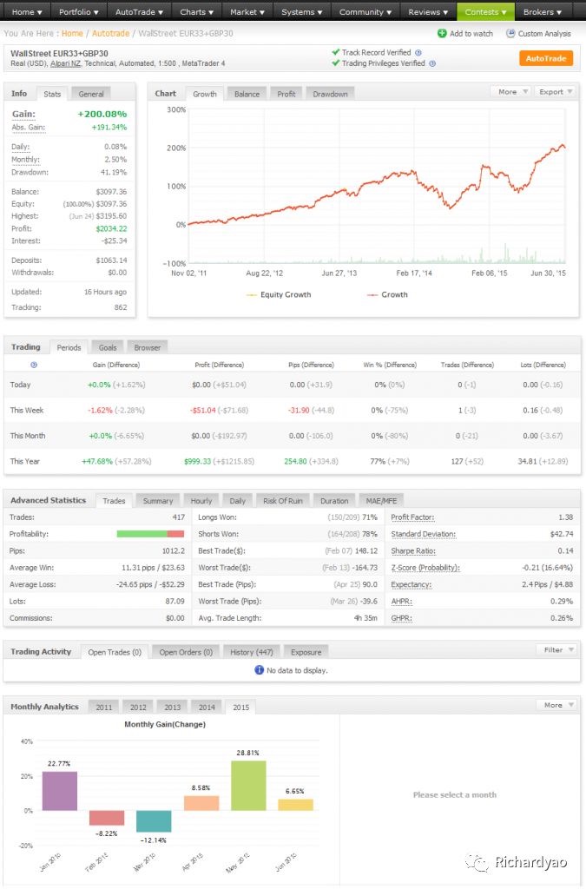Toggle the Growth legend series in chart
Viewport: 586px width, 889px height.
(x=387, y=295)
